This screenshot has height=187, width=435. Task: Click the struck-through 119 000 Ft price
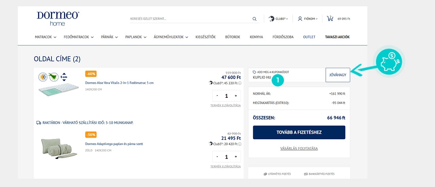tap(233, 73)
